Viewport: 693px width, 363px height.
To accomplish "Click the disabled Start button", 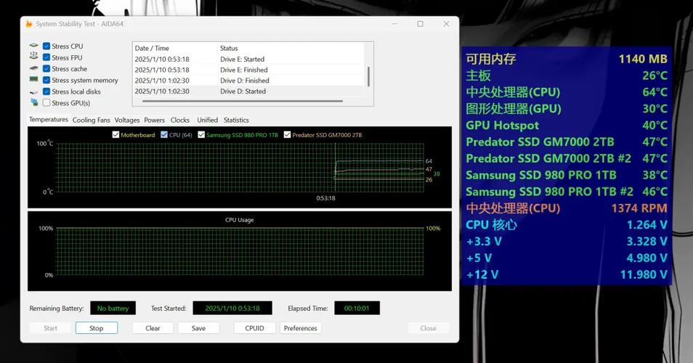I will [50, 328].
